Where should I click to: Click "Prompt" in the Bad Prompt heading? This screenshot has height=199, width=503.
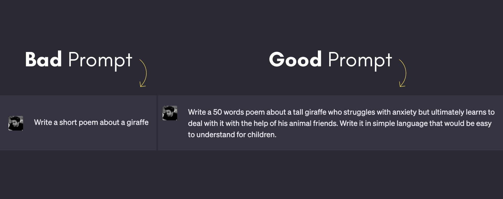click(100, 60)
